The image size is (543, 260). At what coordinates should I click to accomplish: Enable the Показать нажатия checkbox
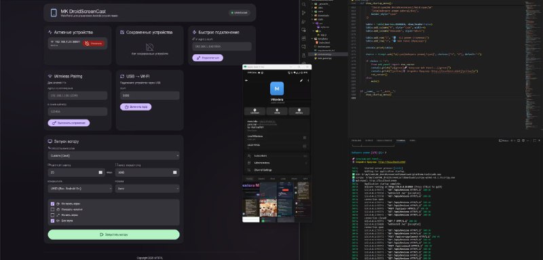pyautogui.click(x=53, y=210)
